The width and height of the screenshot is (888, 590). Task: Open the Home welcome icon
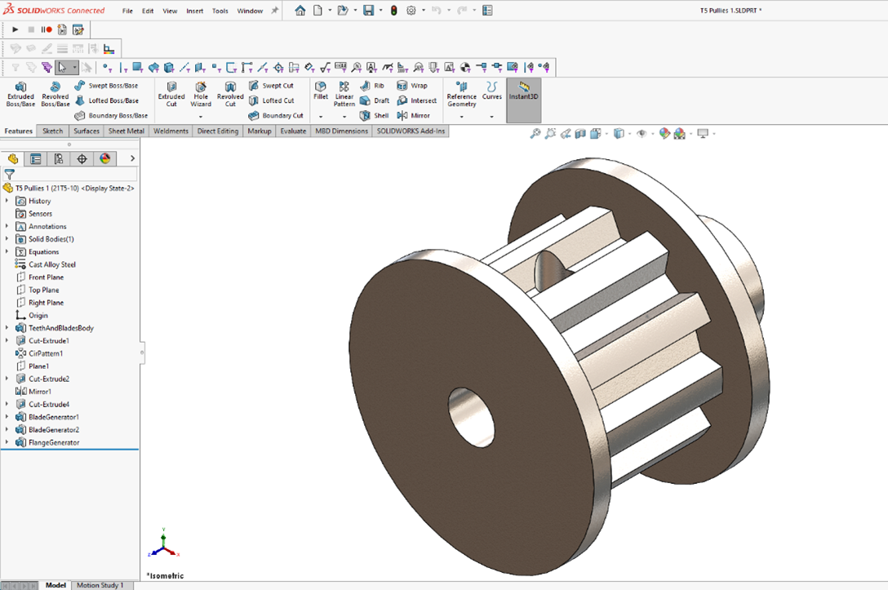coord(300,11)
